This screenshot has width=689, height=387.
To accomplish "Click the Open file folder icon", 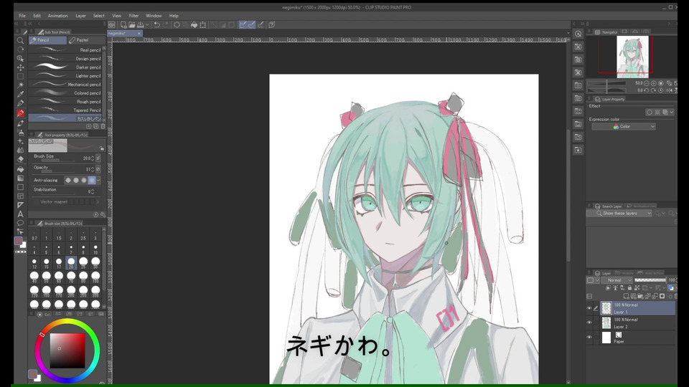I will [132, 25].
